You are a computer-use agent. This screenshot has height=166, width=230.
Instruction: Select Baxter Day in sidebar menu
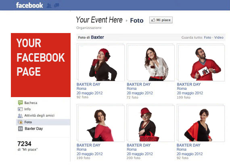pyautogui.click(x=34, y=129)
